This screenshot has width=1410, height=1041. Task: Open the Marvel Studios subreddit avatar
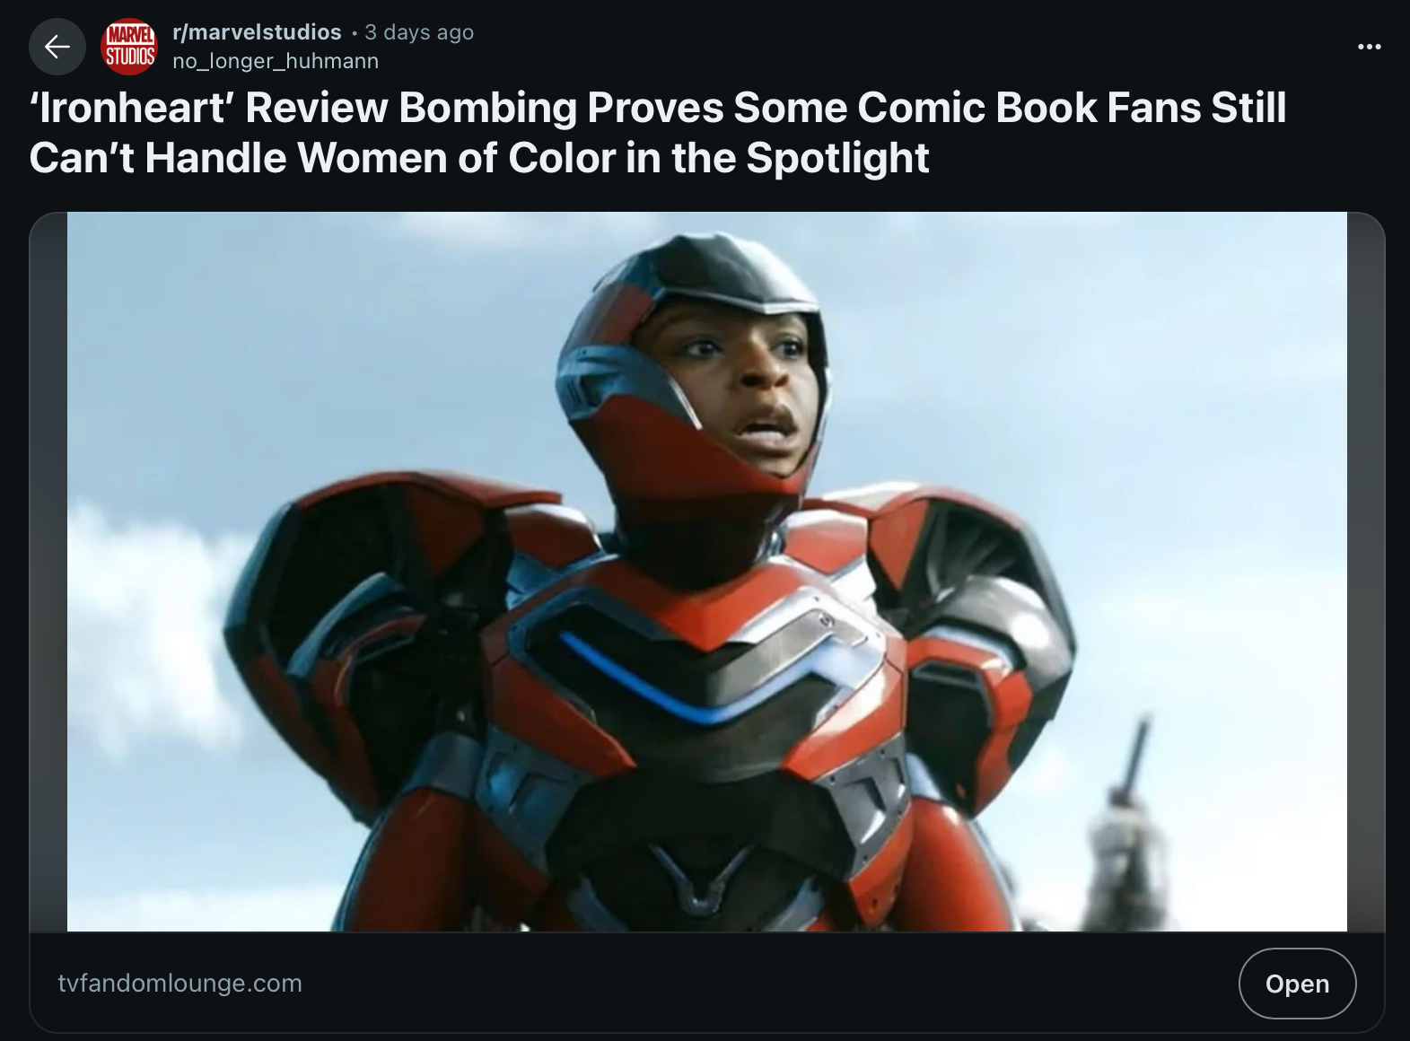coord(129,47)
